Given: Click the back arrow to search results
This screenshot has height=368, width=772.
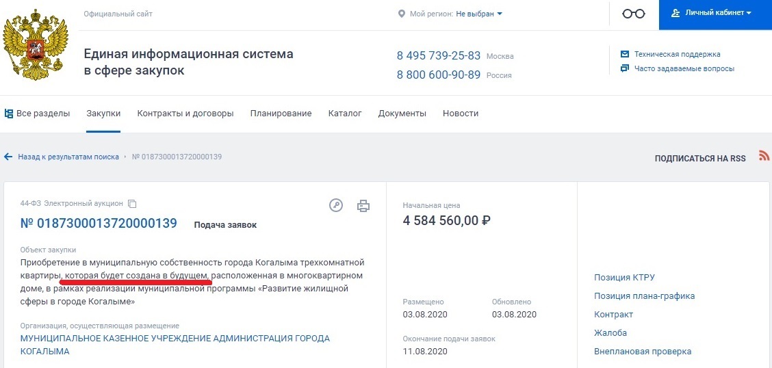Looking at the screenshot, I should click(8, 157).
